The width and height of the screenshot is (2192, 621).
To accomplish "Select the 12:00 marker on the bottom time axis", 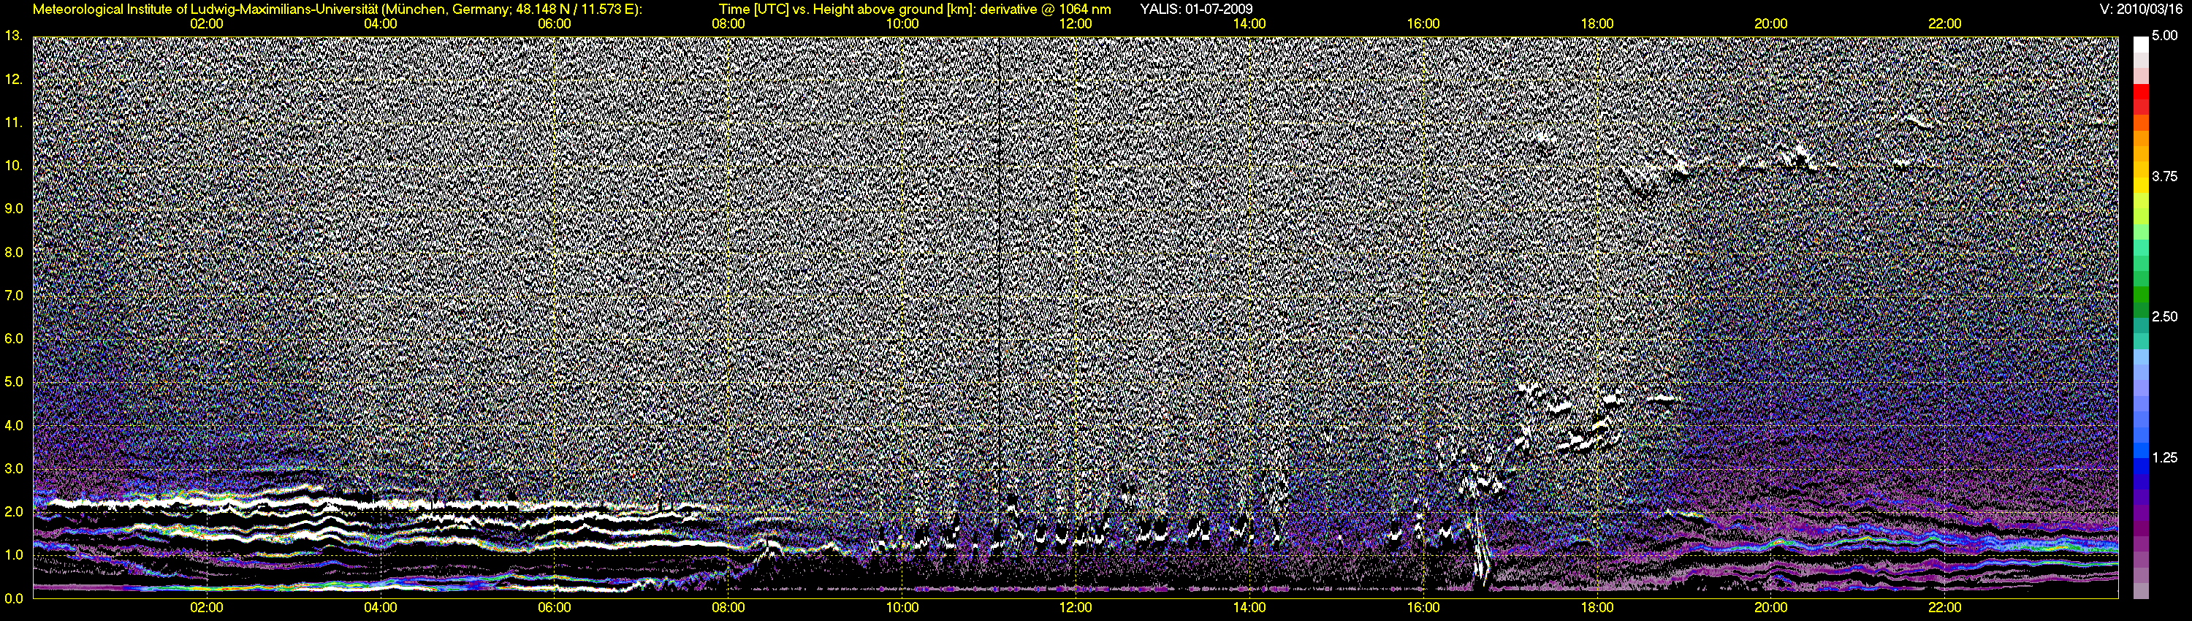I will [x=1076, y=609].
